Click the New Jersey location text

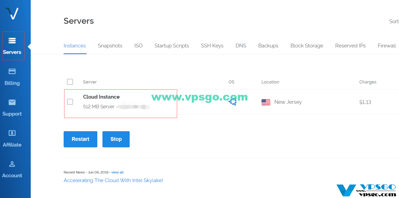click(288, 102)
